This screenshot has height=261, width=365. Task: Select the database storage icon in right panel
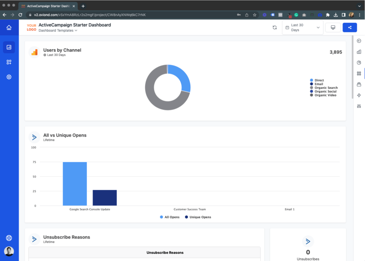tap(359, 84)
